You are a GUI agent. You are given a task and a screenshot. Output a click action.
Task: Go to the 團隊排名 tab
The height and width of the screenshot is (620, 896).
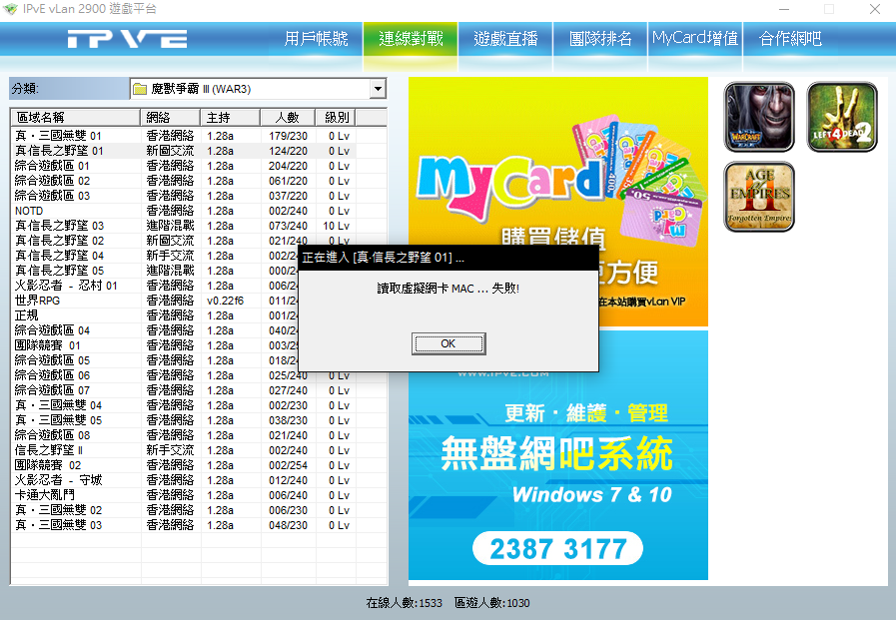pos(600,39)
